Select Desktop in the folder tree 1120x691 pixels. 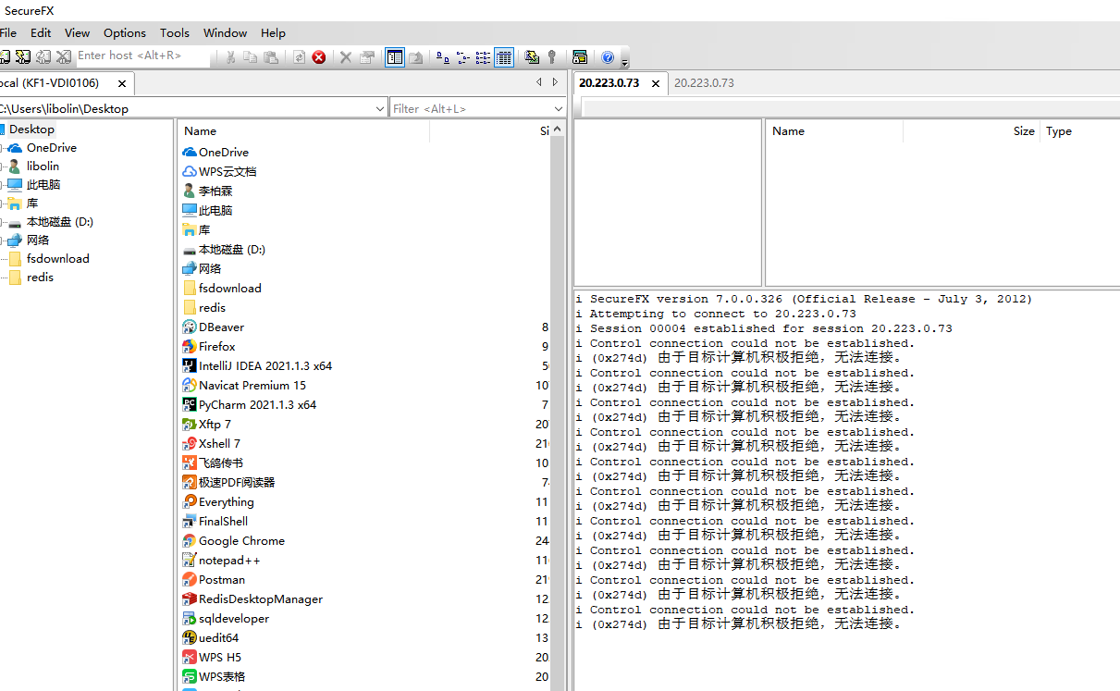[31, 130]
